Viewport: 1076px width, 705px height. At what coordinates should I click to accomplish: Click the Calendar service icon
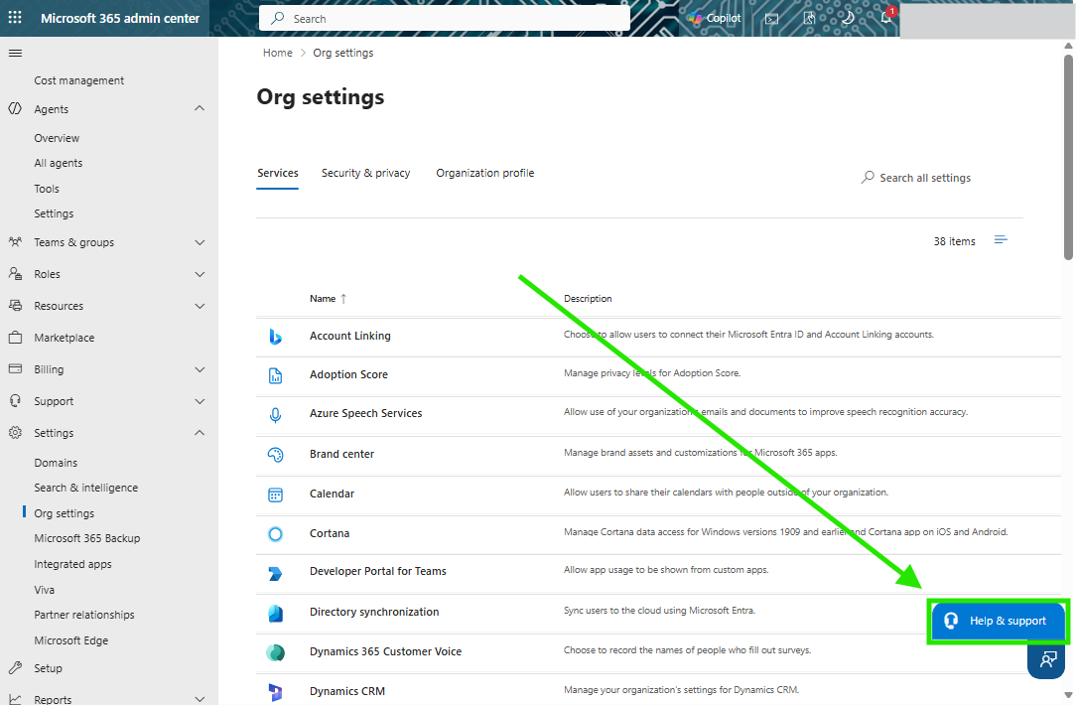point(275,494)
